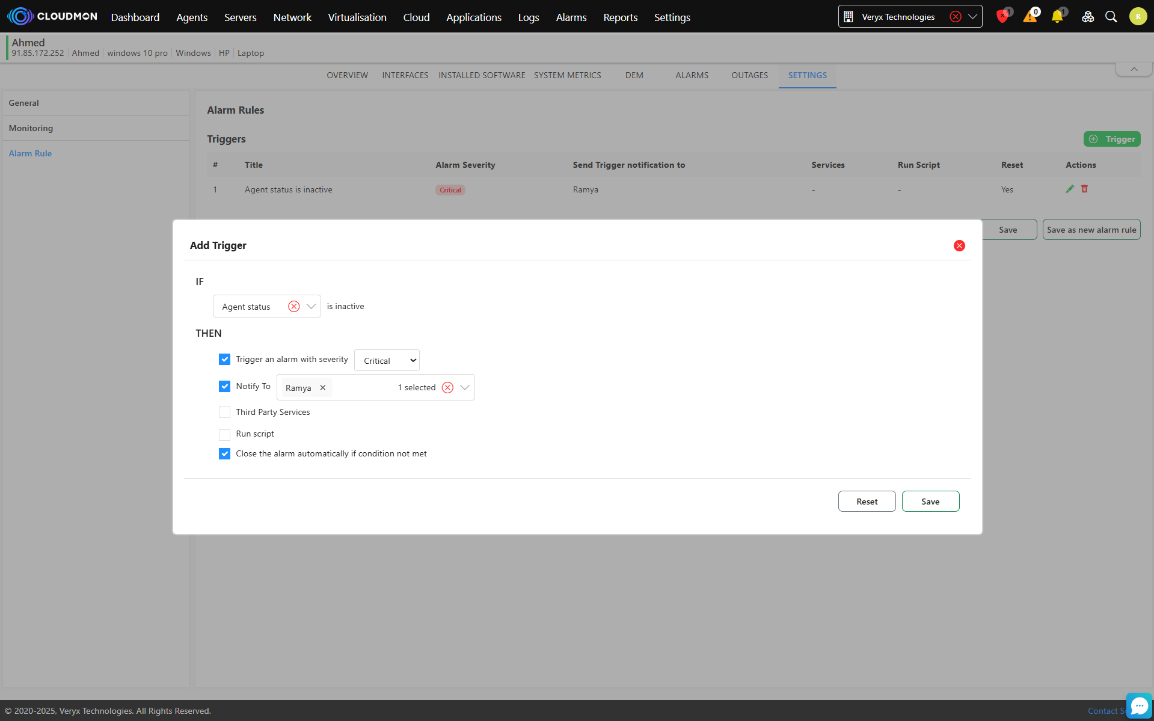Screen dimensions: 1154x721
Task: Uncheck Close the alarm automatically checkbox
Action: tap(224, 454)
